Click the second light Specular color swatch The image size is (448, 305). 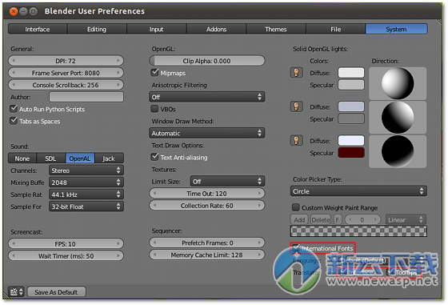[x=351, y=119]
